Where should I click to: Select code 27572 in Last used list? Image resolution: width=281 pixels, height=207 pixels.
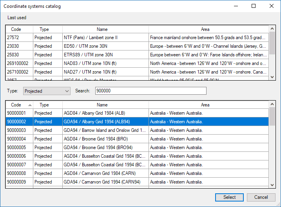click(19, 38)
